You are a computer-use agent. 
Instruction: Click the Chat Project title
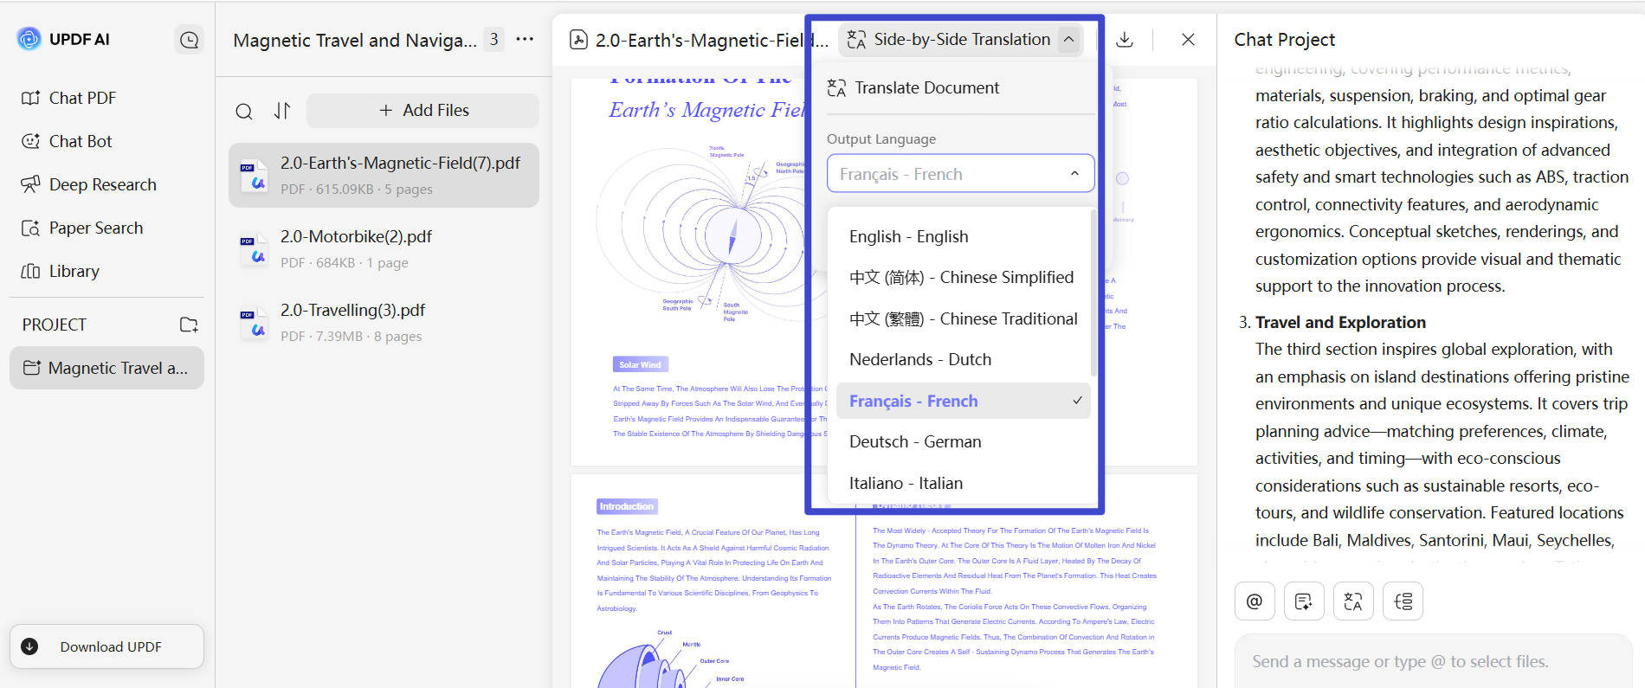[x=1284, y=40]
